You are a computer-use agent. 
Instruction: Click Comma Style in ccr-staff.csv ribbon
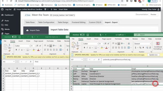click(143, 48)
